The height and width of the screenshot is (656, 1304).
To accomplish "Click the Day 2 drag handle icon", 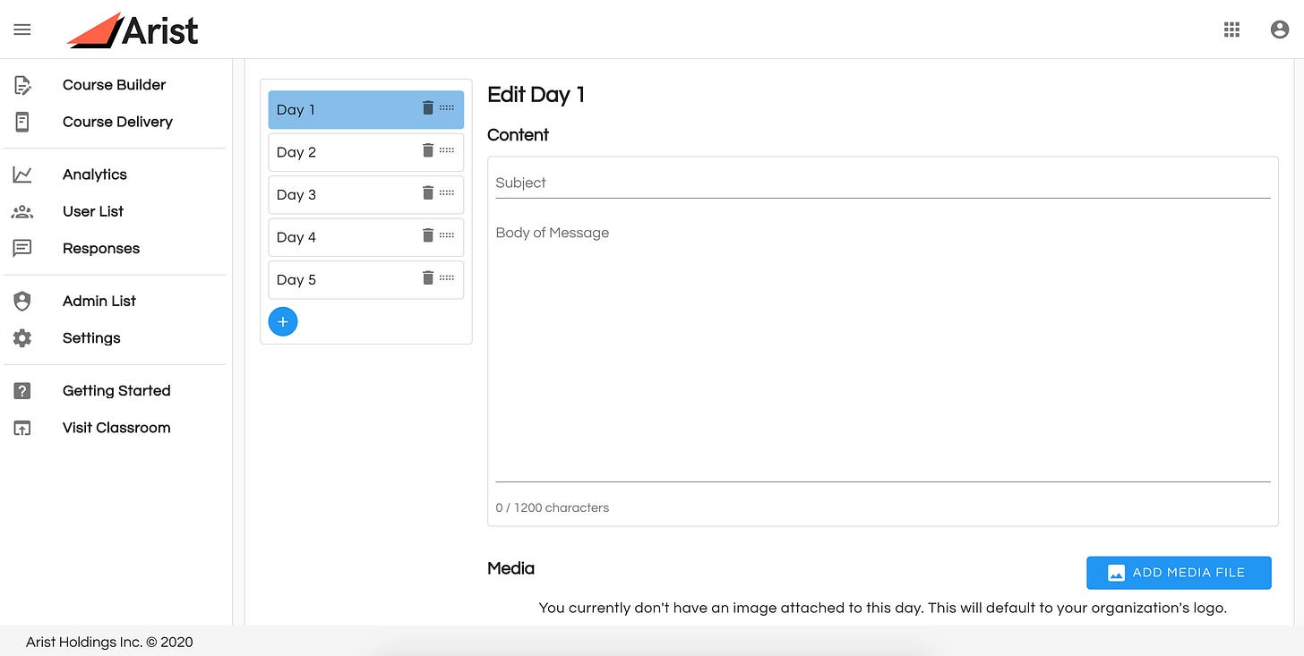I will (447, 149).
